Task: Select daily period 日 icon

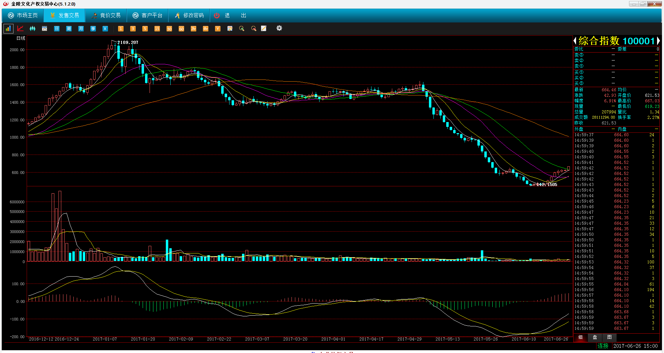Action: tap(57, 28)
